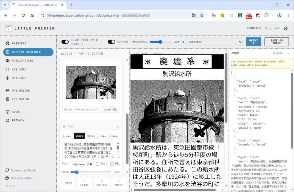Close the Receipt Designer tab

click(62, 5)
